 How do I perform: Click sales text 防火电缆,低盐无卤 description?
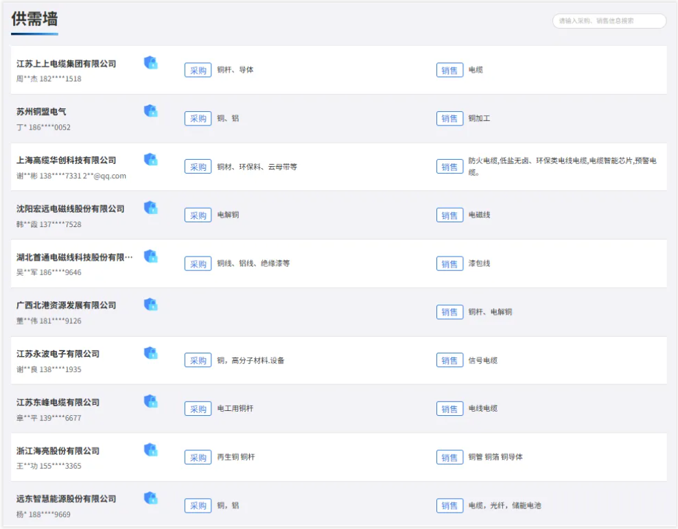click(x=563, y=167)
